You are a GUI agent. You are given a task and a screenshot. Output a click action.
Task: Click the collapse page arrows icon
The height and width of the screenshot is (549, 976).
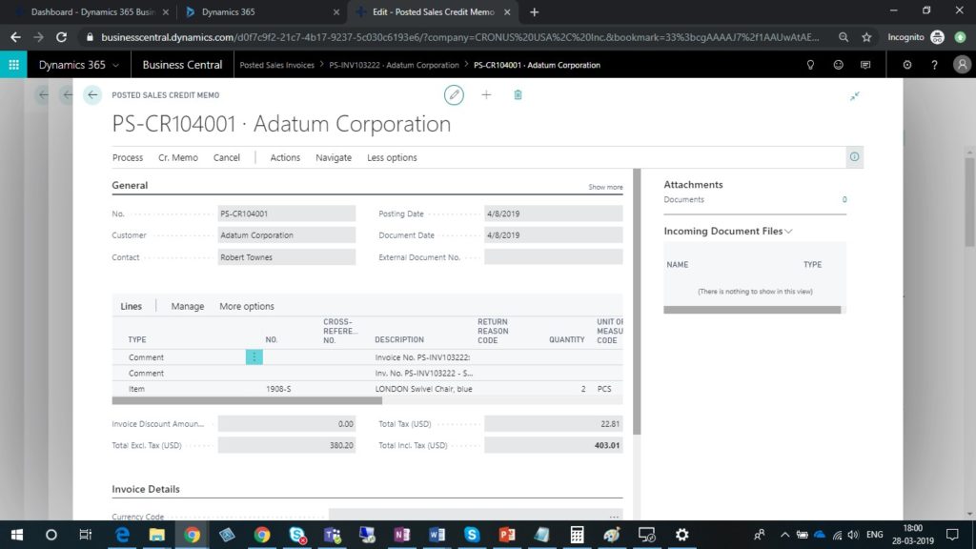pyautogui.click(x=855, y=96)
